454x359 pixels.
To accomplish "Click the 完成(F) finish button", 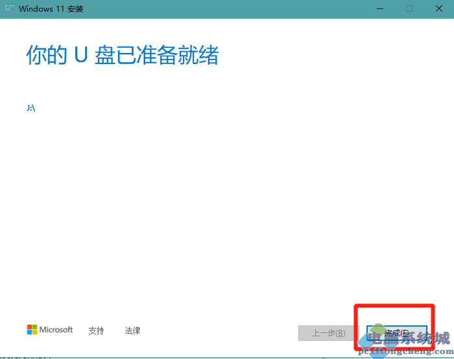I will pyautogui.click(x=397, y=333).
